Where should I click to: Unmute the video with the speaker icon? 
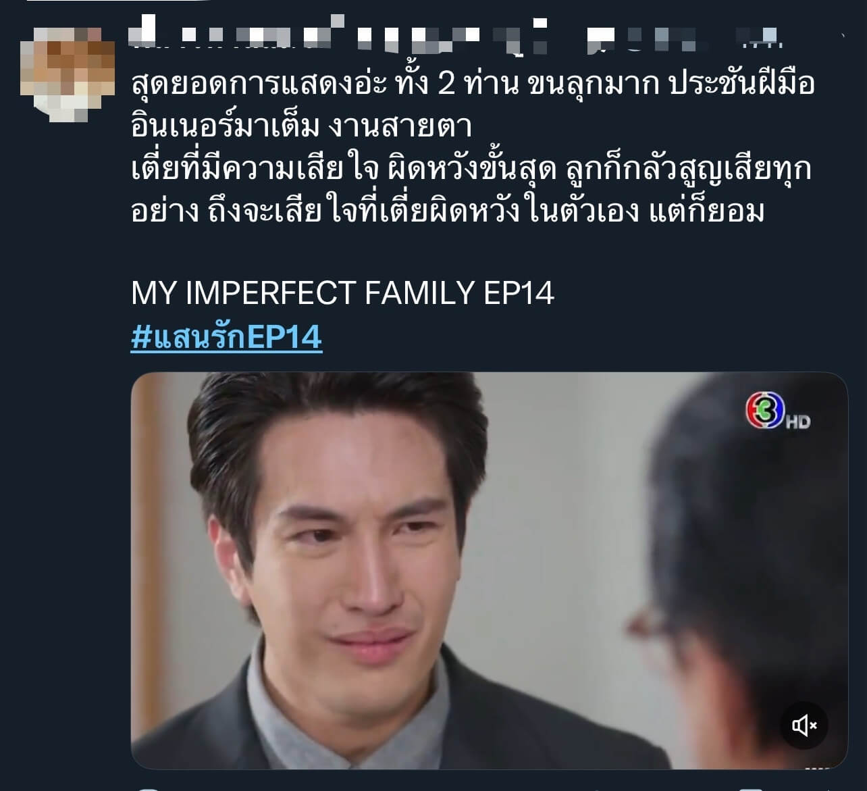coord(804,725)
